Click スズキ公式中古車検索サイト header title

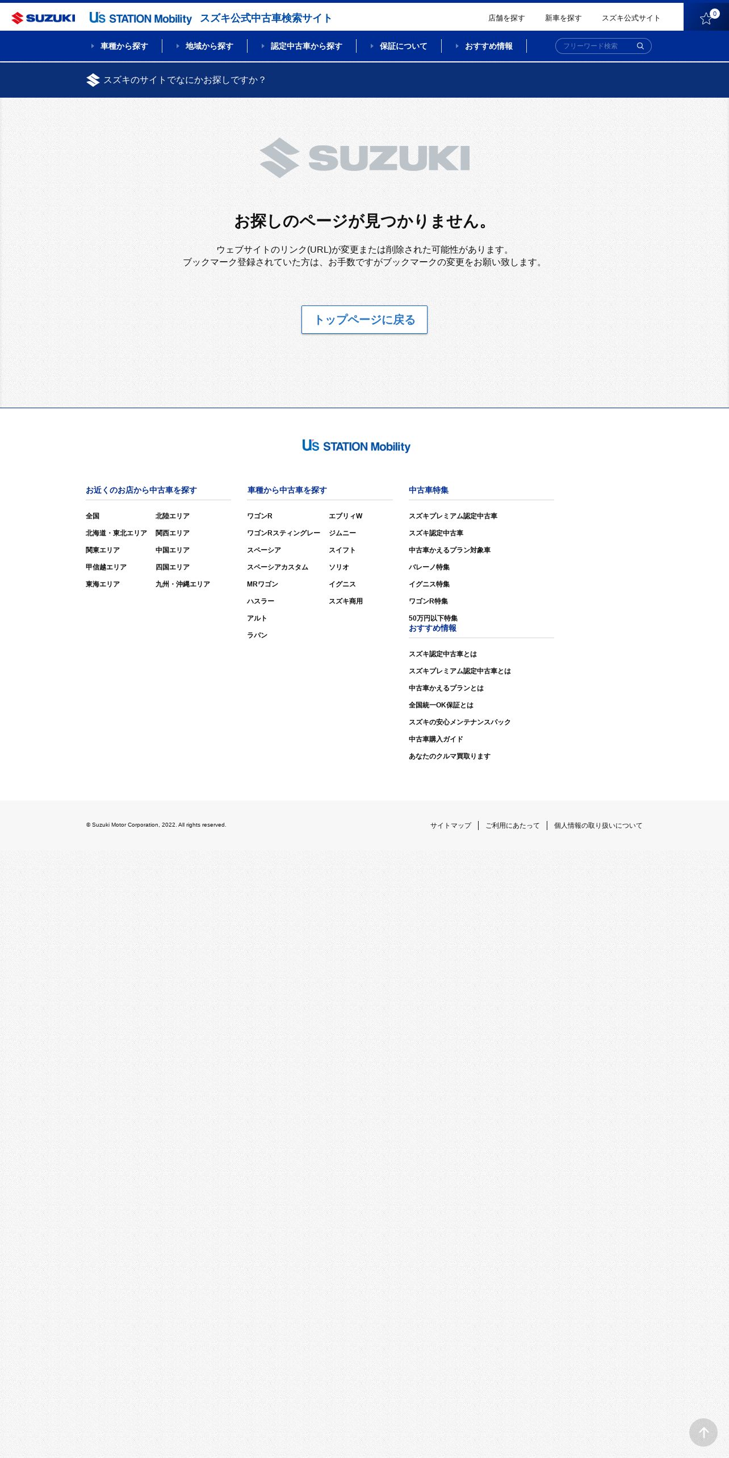point(266,18)
